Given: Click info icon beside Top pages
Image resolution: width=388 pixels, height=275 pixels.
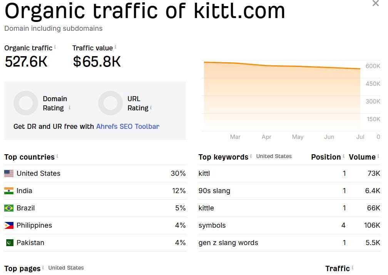Looking at the screenshot, I should pyautogui.click(x=43, y=268).
